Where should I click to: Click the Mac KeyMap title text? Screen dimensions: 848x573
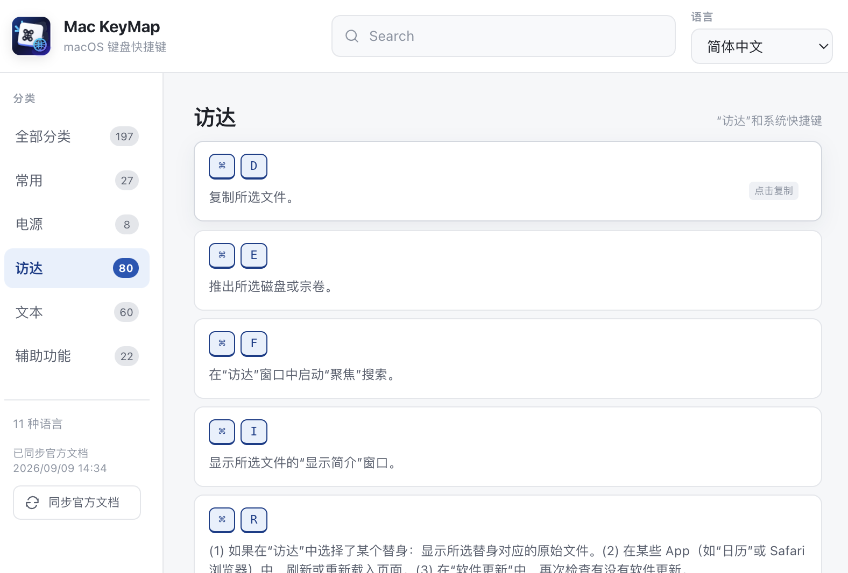[x=112, y=27]
